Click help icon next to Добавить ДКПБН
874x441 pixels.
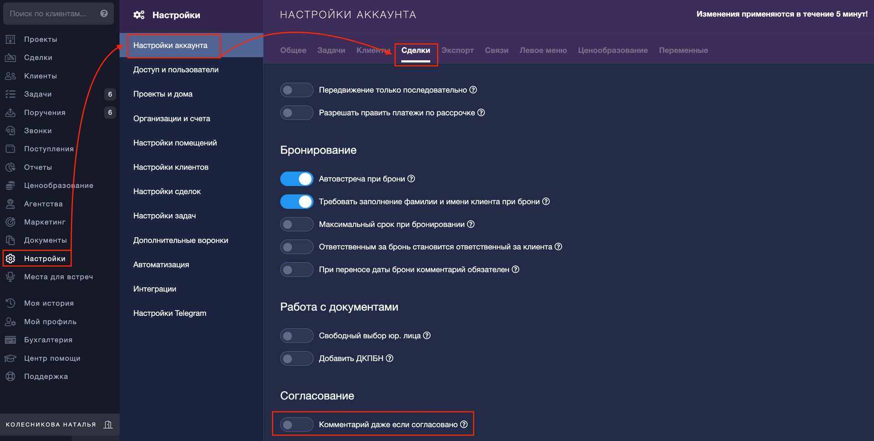pyautogui.click(x=390, y=358)
